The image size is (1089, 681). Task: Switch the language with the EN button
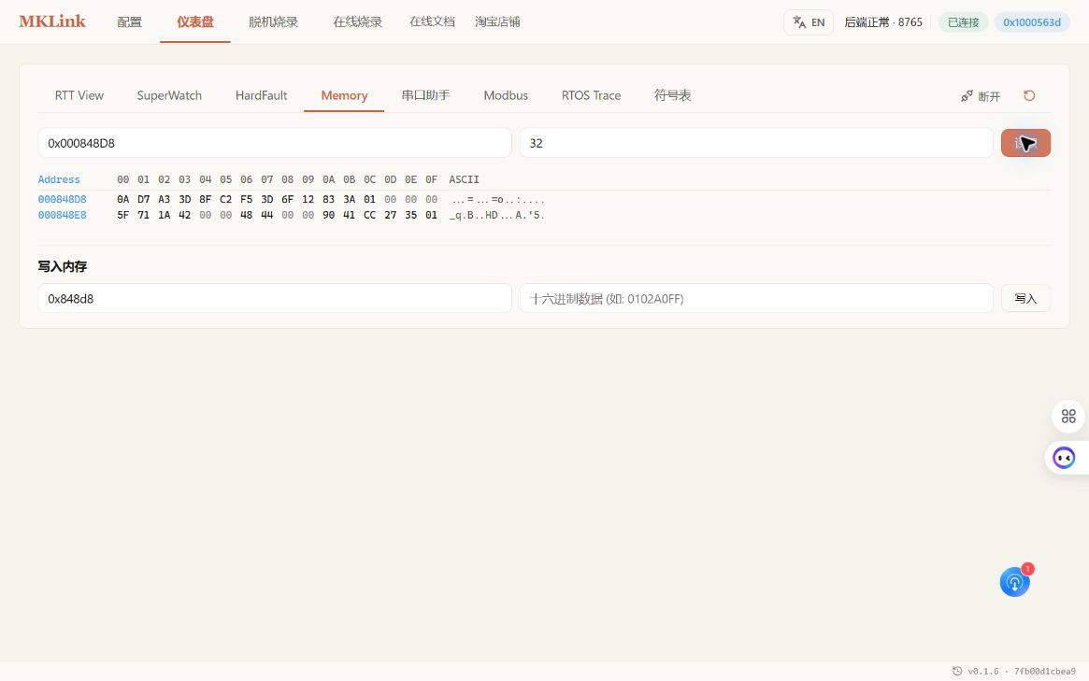tap(809, 22)
